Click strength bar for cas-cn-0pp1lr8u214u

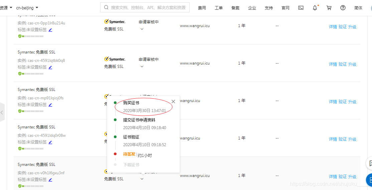(x=33, y=36)
